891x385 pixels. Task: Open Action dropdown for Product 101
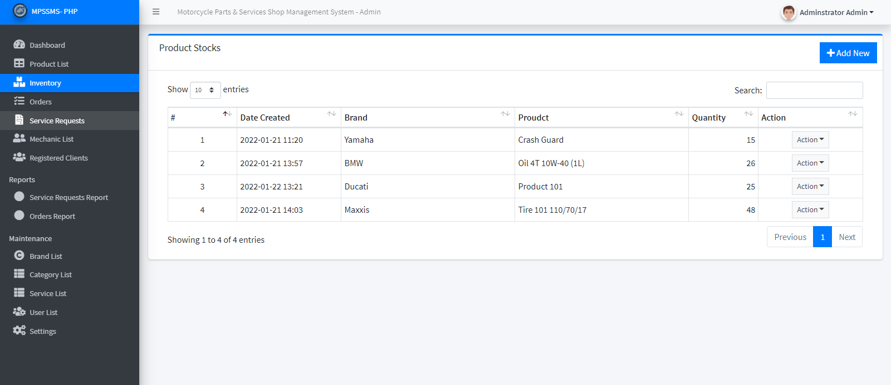point(810,187)
